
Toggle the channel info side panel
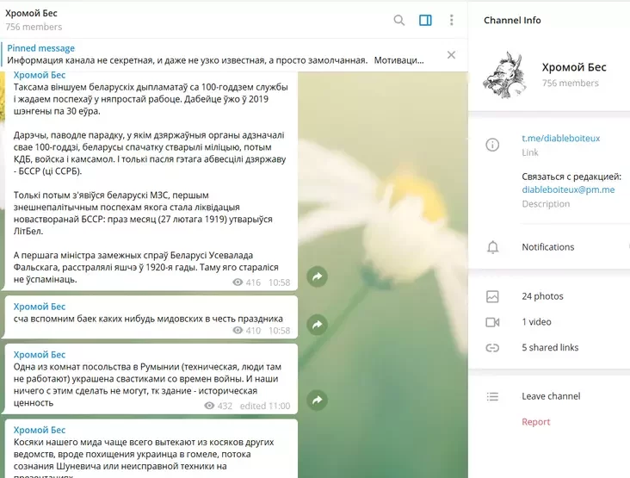(425, 21)
